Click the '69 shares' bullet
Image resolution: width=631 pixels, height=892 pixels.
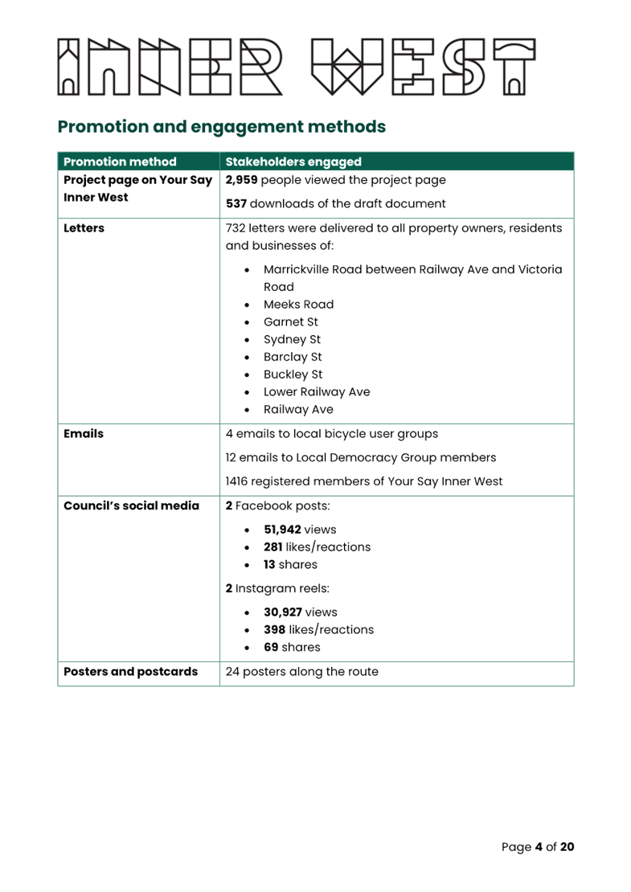[x=292, y=647]
